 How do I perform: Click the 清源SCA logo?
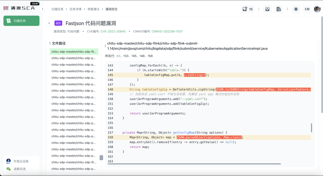[19, 8]
